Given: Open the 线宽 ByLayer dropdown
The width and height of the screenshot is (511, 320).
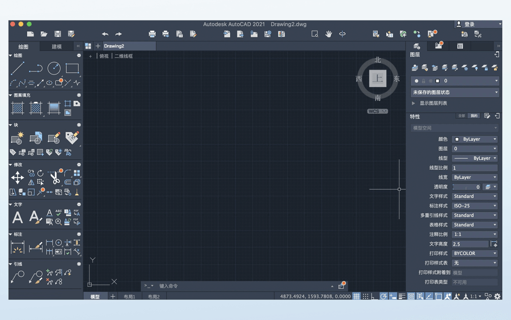Looking at the screenshot, I should click(x=475, y=177).
